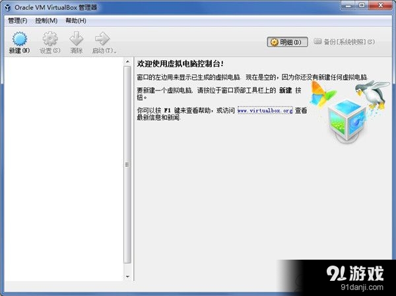Open the 控制(M) menu

[x=46, y=20]
